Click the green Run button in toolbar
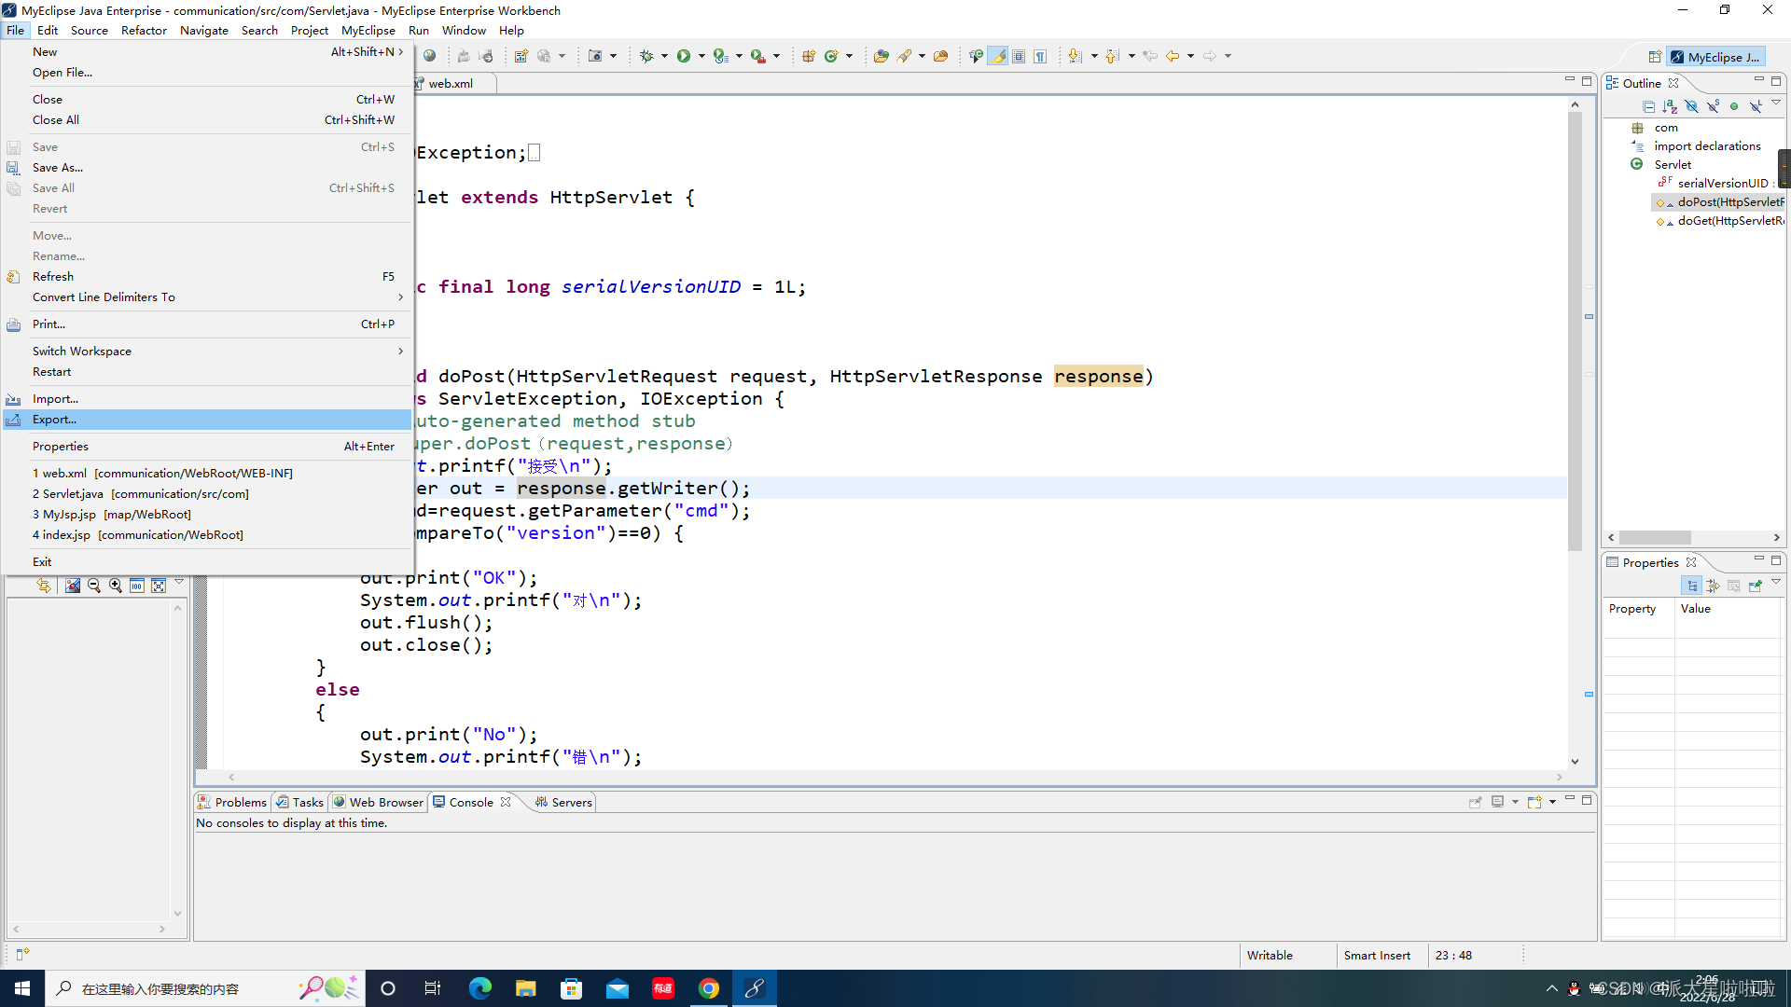Screen dimensions: 1791x1007 pos(684,56)
